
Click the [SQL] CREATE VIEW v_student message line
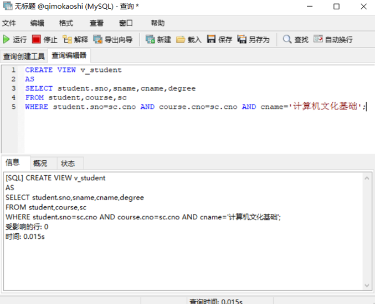point(55,178)
